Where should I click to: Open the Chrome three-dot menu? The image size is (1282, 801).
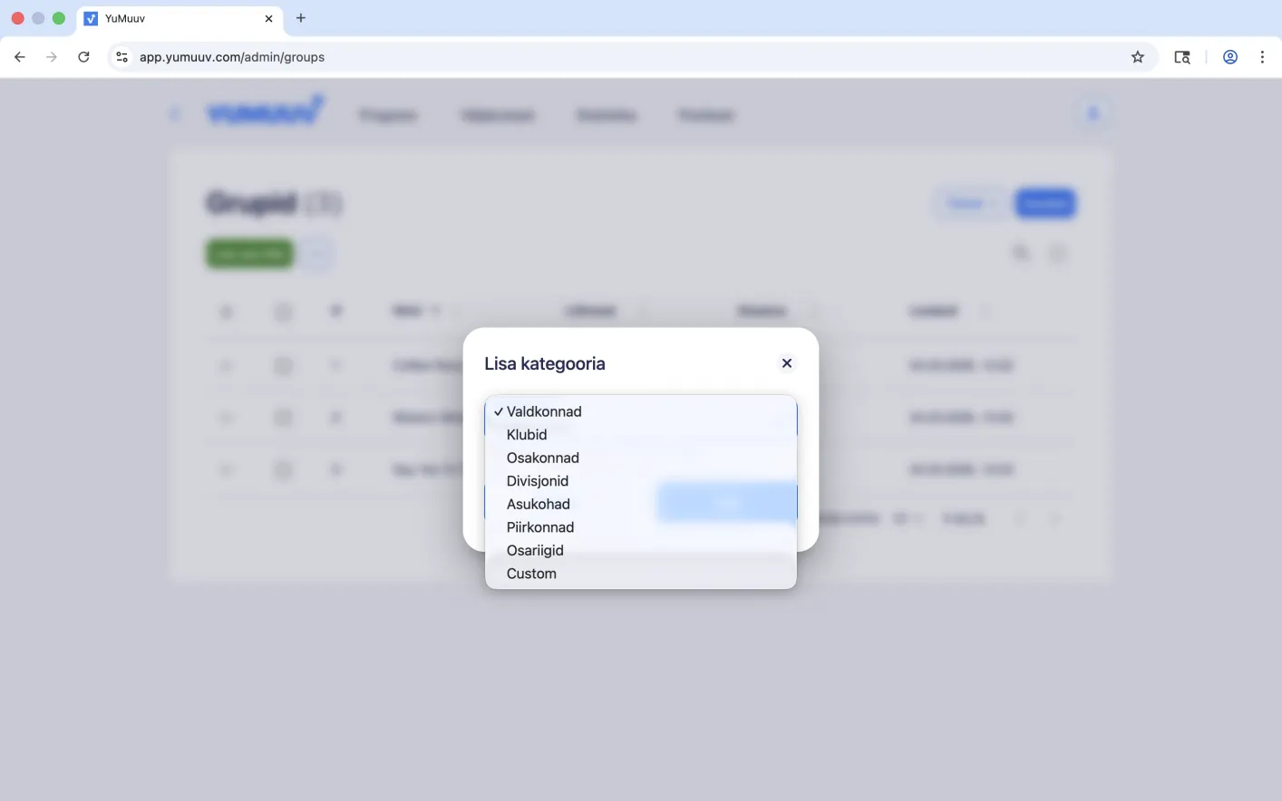point(1262,57)
